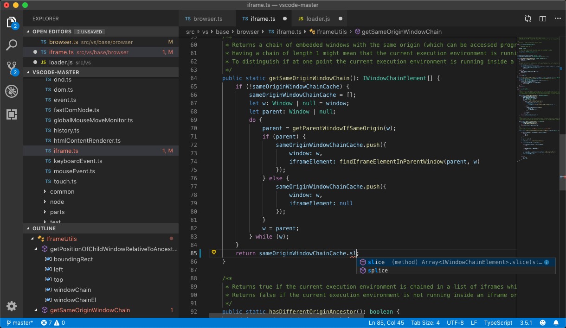Click the synchronize changes icon in editor toolbar
Screen dimensions: 566x328
pos(527,18)
